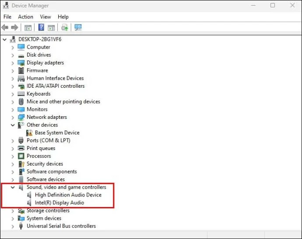The image size is (302, 239).
Task: Click the Ports (COM & LPT) icon
Action: pyautogui.click(x=21, y=140)
